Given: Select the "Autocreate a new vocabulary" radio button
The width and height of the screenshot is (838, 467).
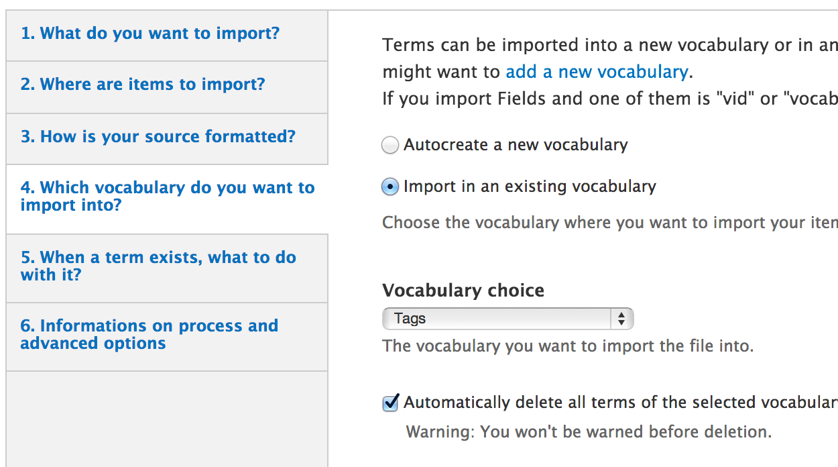Looking at the screenshot, I should [x=390, y=146].
